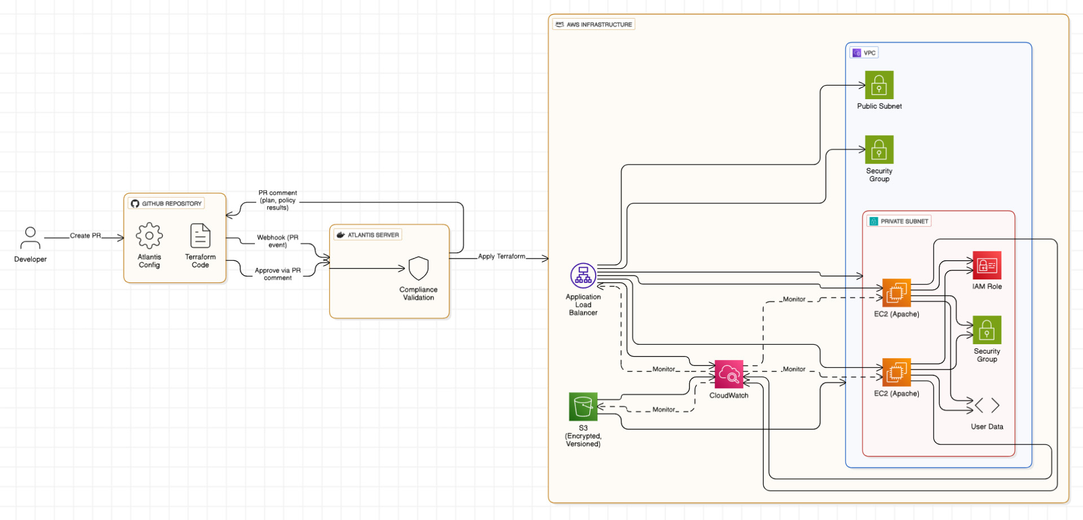Click the Atlantis Config gear icon
Screen dimensions: 1083x520
pyautogui.click(x=149, y=235)
